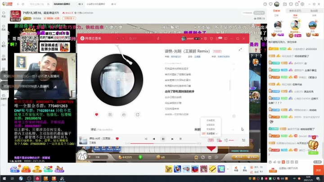Open the play queue list icon
The height and width of the screenshot is (182, 324).
(244, 140)
